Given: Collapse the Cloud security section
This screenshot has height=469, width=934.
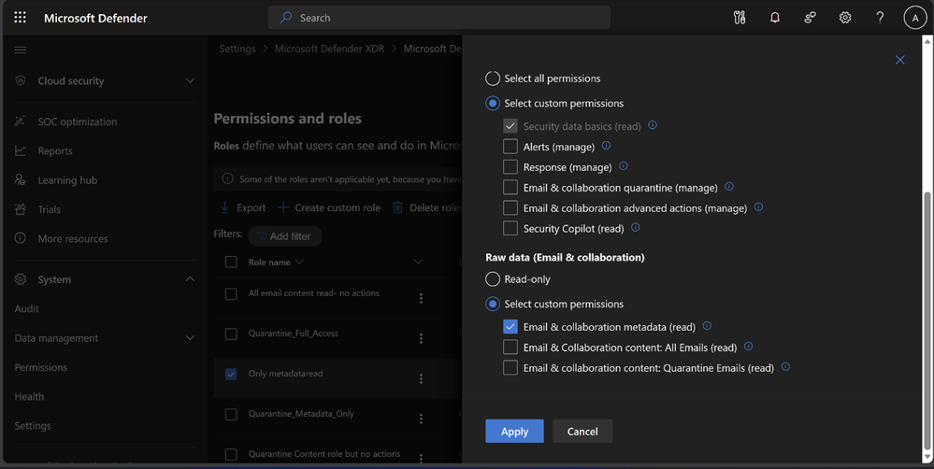Looking at the screenshot, I should click(190, 81).
